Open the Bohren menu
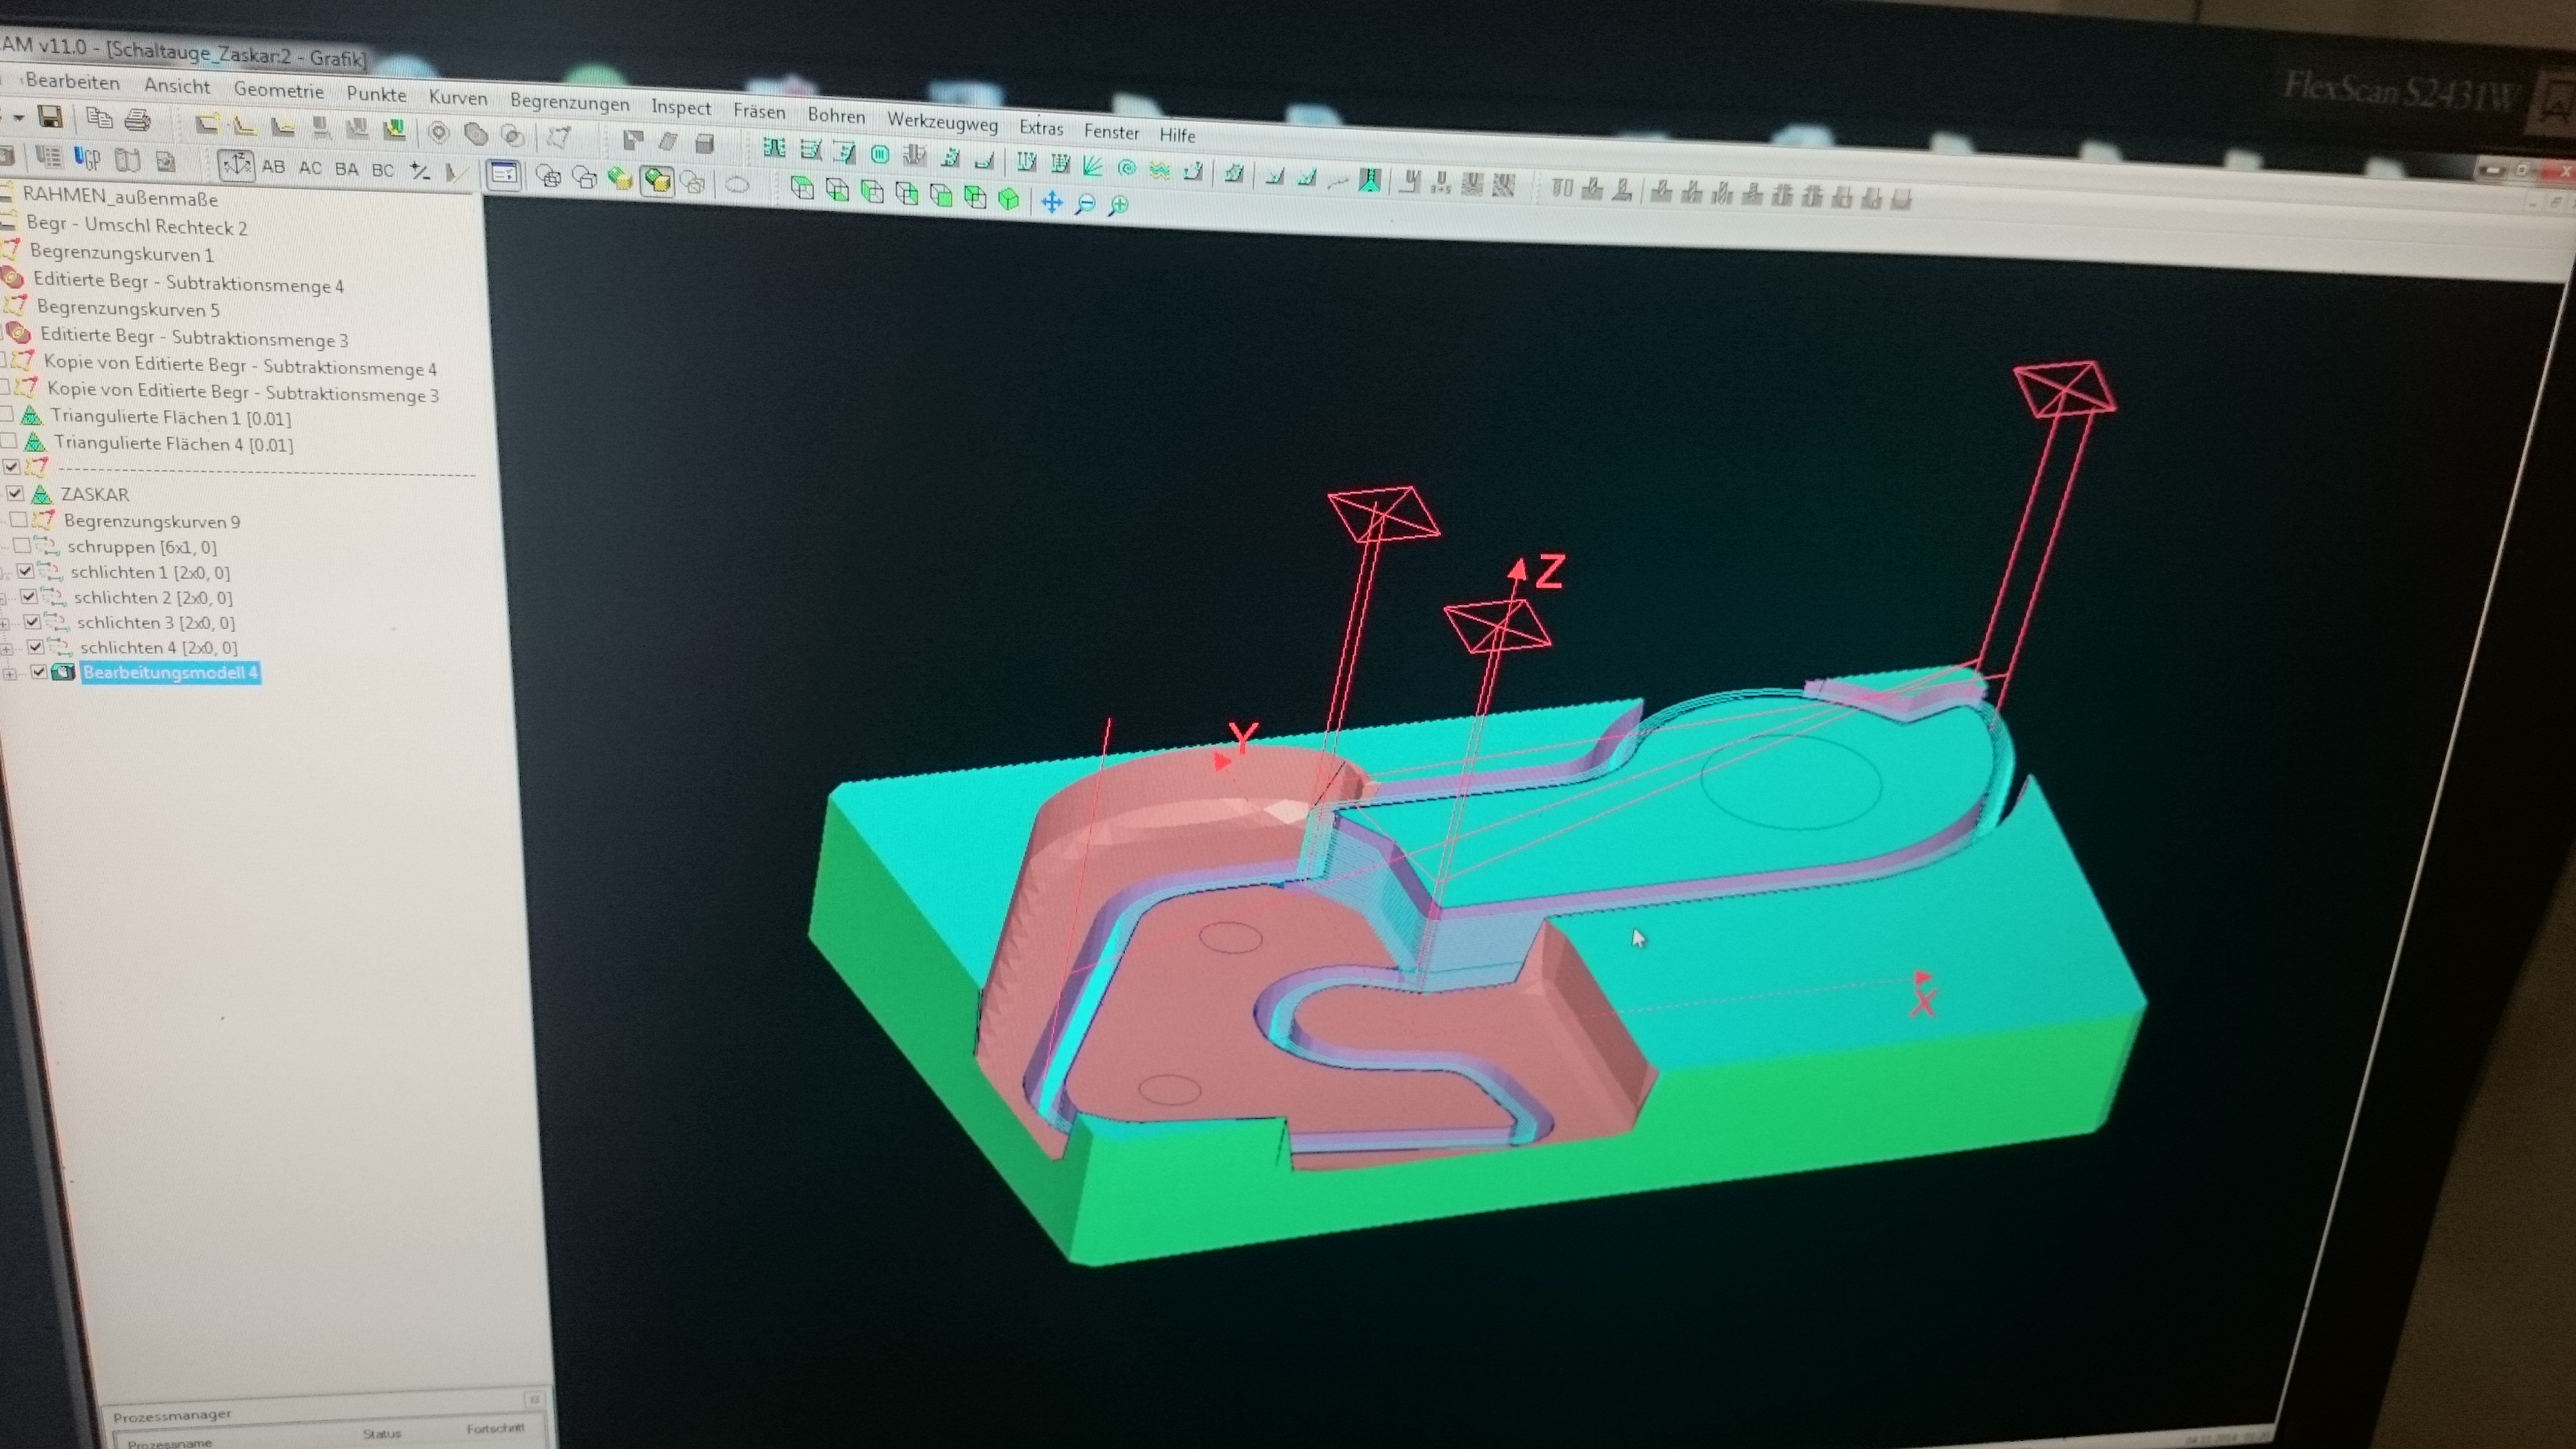Screen dimensions: 2576x1449 (x=836, y=116)
